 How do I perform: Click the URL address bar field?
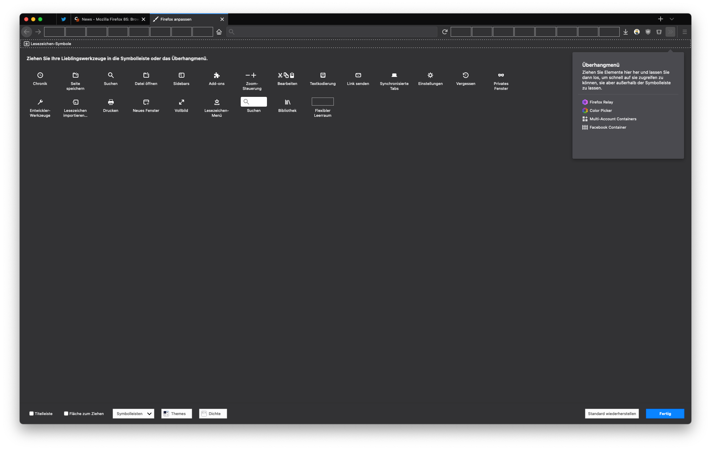click(x=332, y=32)
